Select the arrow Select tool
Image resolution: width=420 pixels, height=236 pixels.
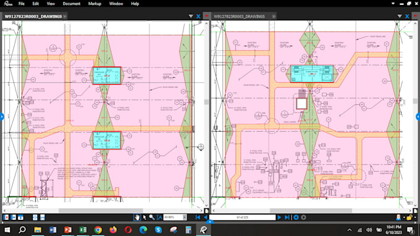point(145,217)
